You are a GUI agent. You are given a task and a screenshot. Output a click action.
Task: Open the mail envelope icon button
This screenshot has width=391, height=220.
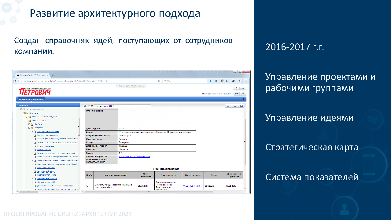coord(237,94)
